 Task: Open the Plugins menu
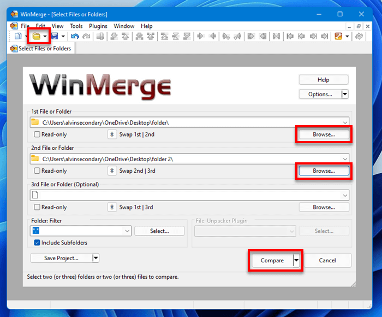98,26
